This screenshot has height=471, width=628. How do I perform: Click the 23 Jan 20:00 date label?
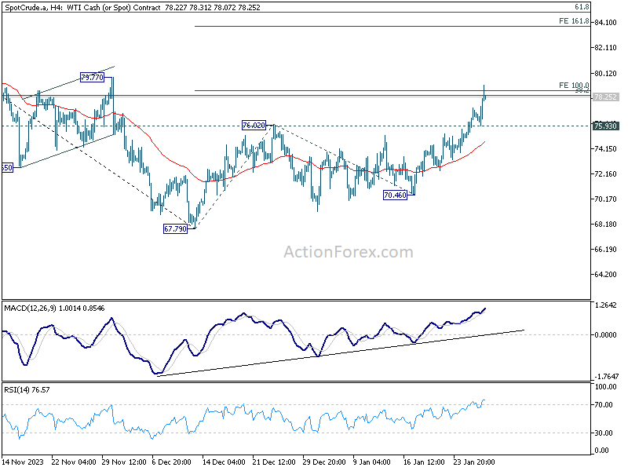(x=474, y=462)
